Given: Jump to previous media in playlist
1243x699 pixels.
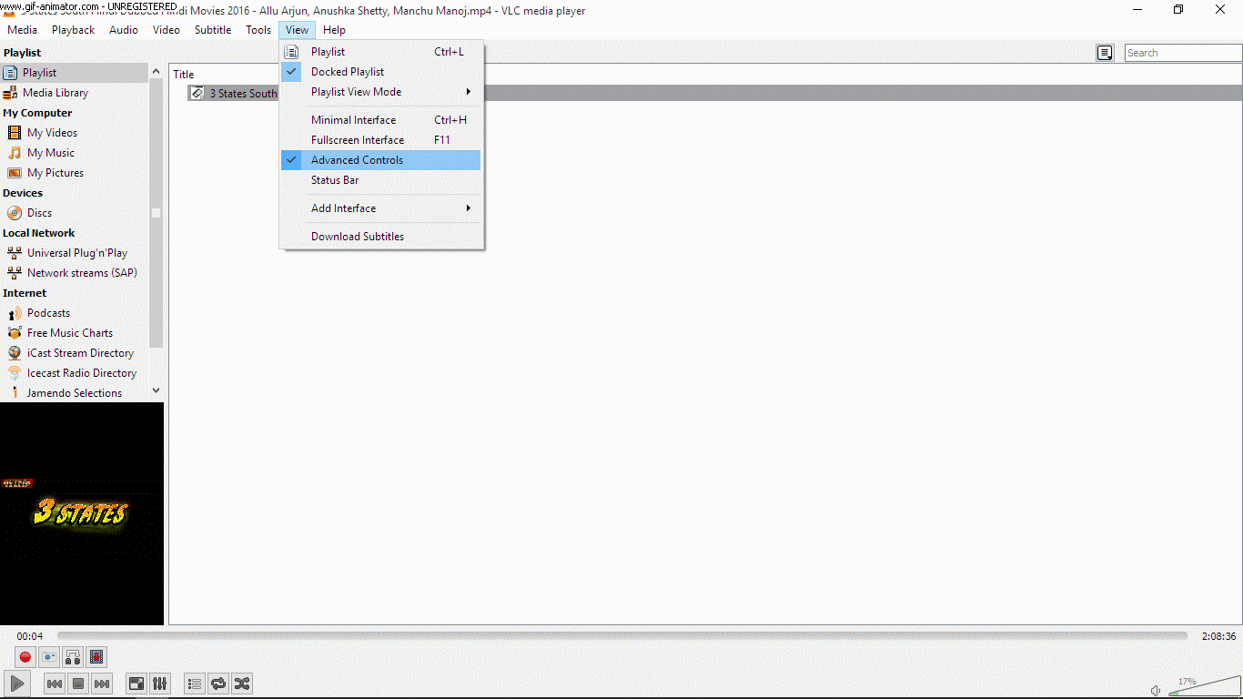Looking at the screenshot, I should coord(55,684).
